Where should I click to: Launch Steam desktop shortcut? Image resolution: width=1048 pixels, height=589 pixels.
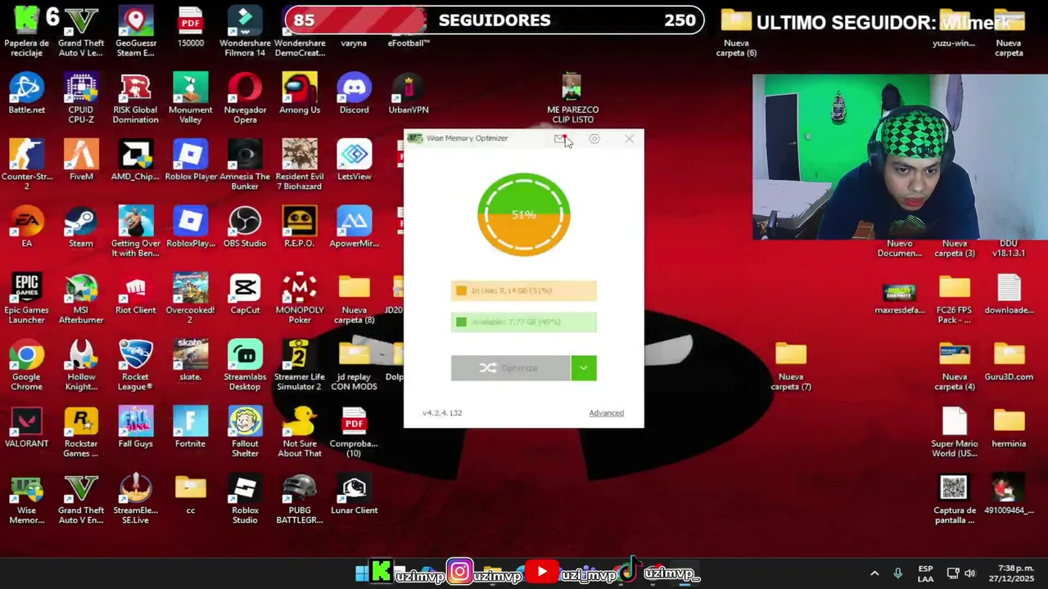pos(81,227)
